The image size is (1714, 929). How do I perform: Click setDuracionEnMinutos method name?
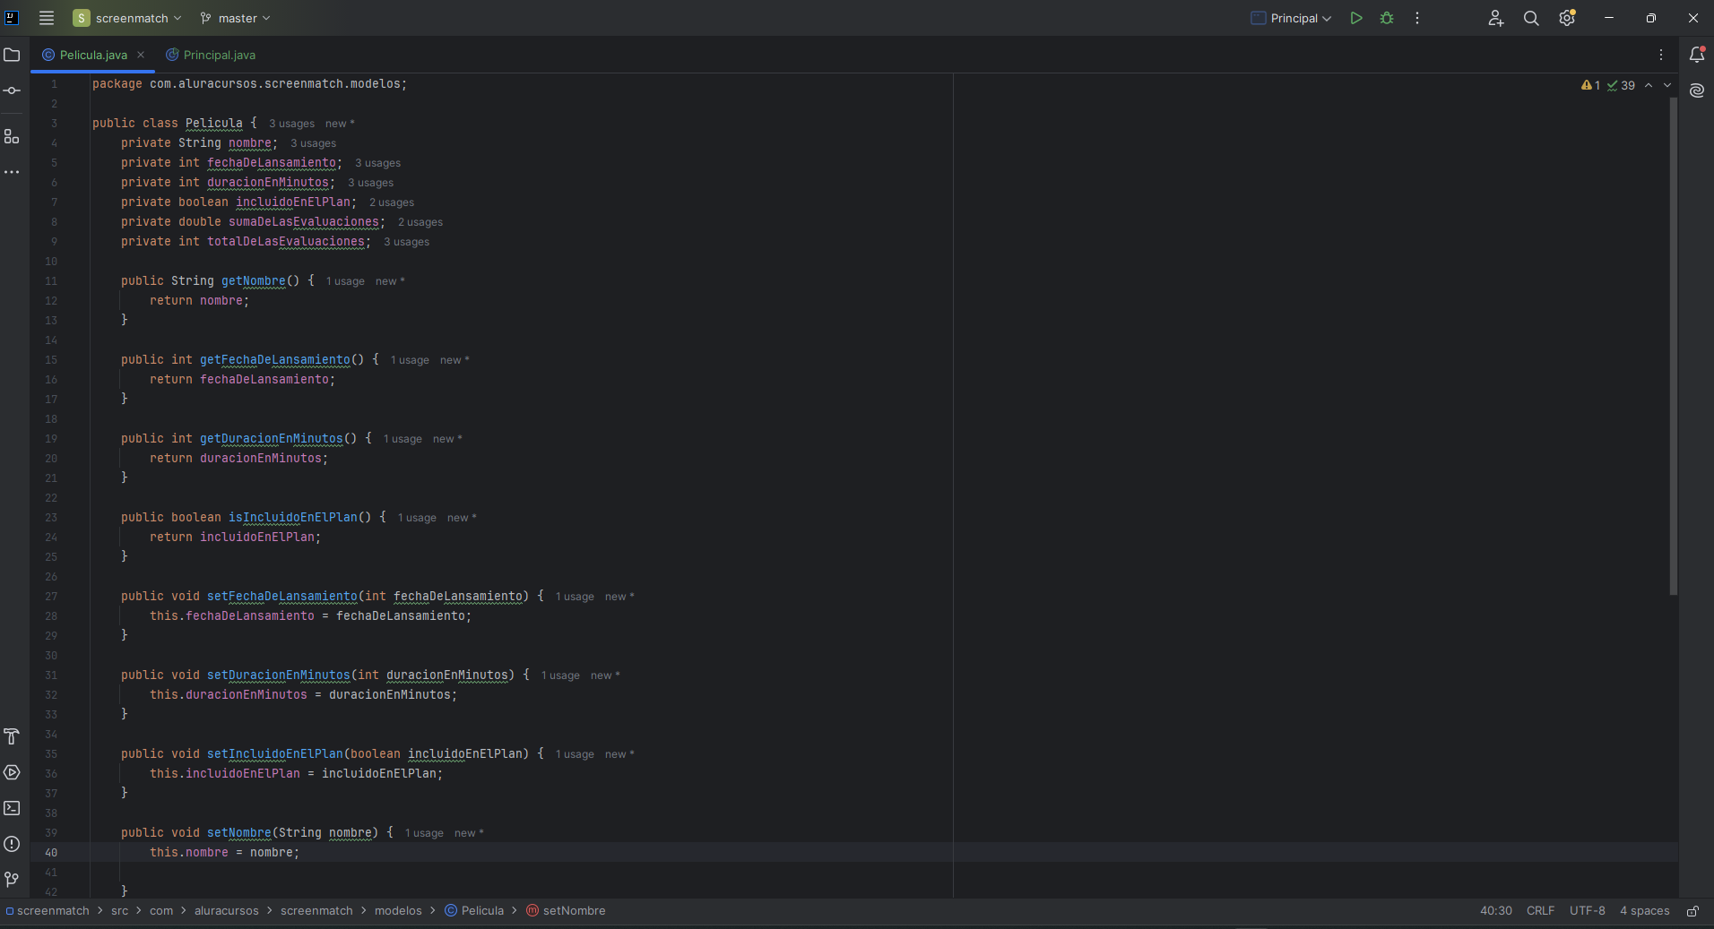(278, 675)
